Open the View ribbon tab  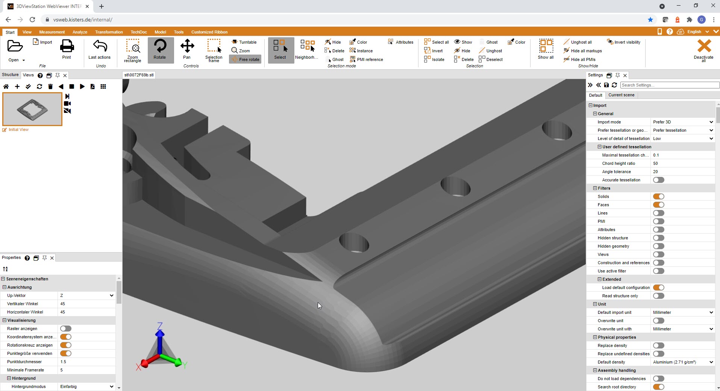27,32
